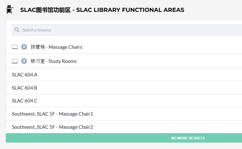The image size is (242, 149).
Task: Click the Massage Chairs folder icon
Action: point(15,47)
